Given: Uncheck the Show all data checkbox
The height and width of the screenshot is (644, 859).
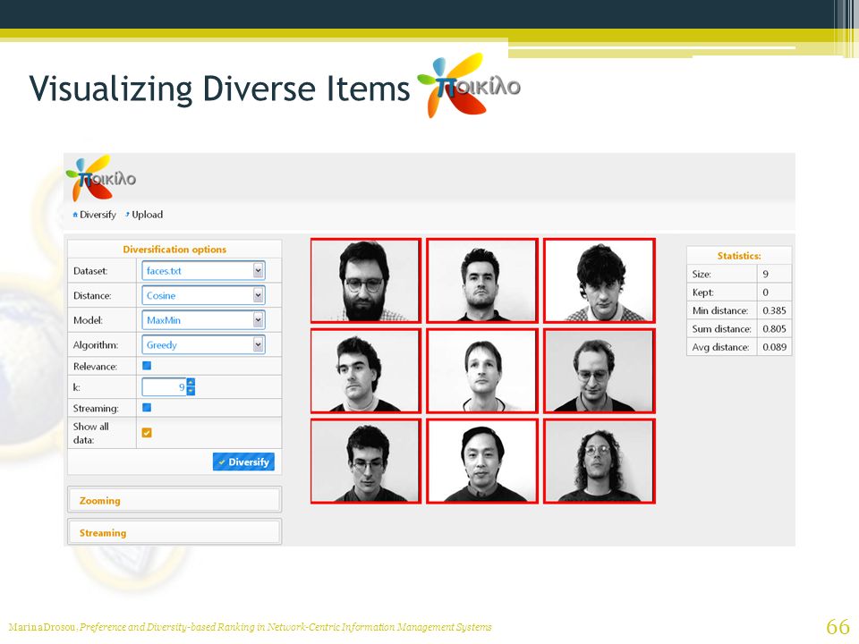Looking at the screenshot, I should click(x=147, y=433).
